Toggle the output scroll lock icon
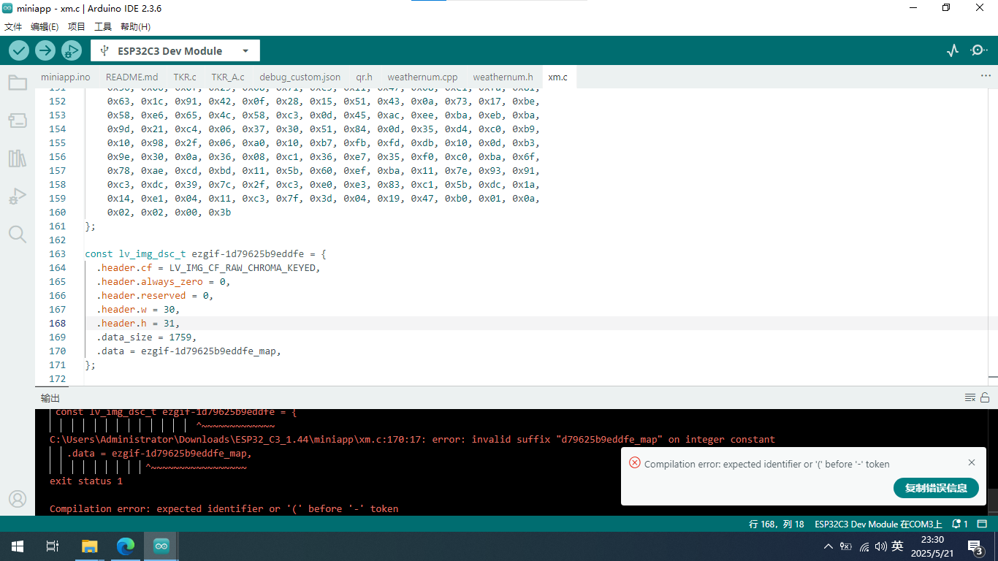 click(985, 397)
